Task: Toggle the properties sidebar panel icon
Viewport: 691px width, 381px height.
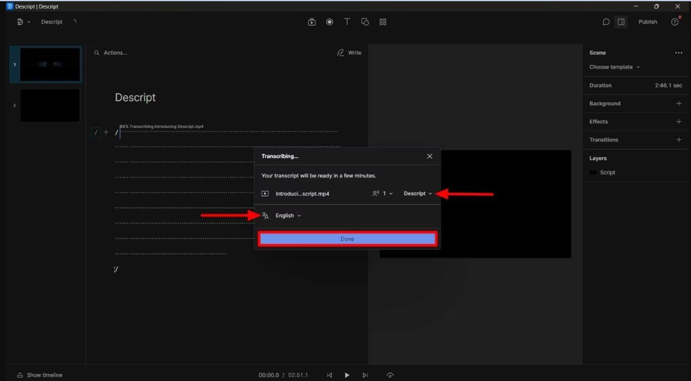Action: click(621, 22)
